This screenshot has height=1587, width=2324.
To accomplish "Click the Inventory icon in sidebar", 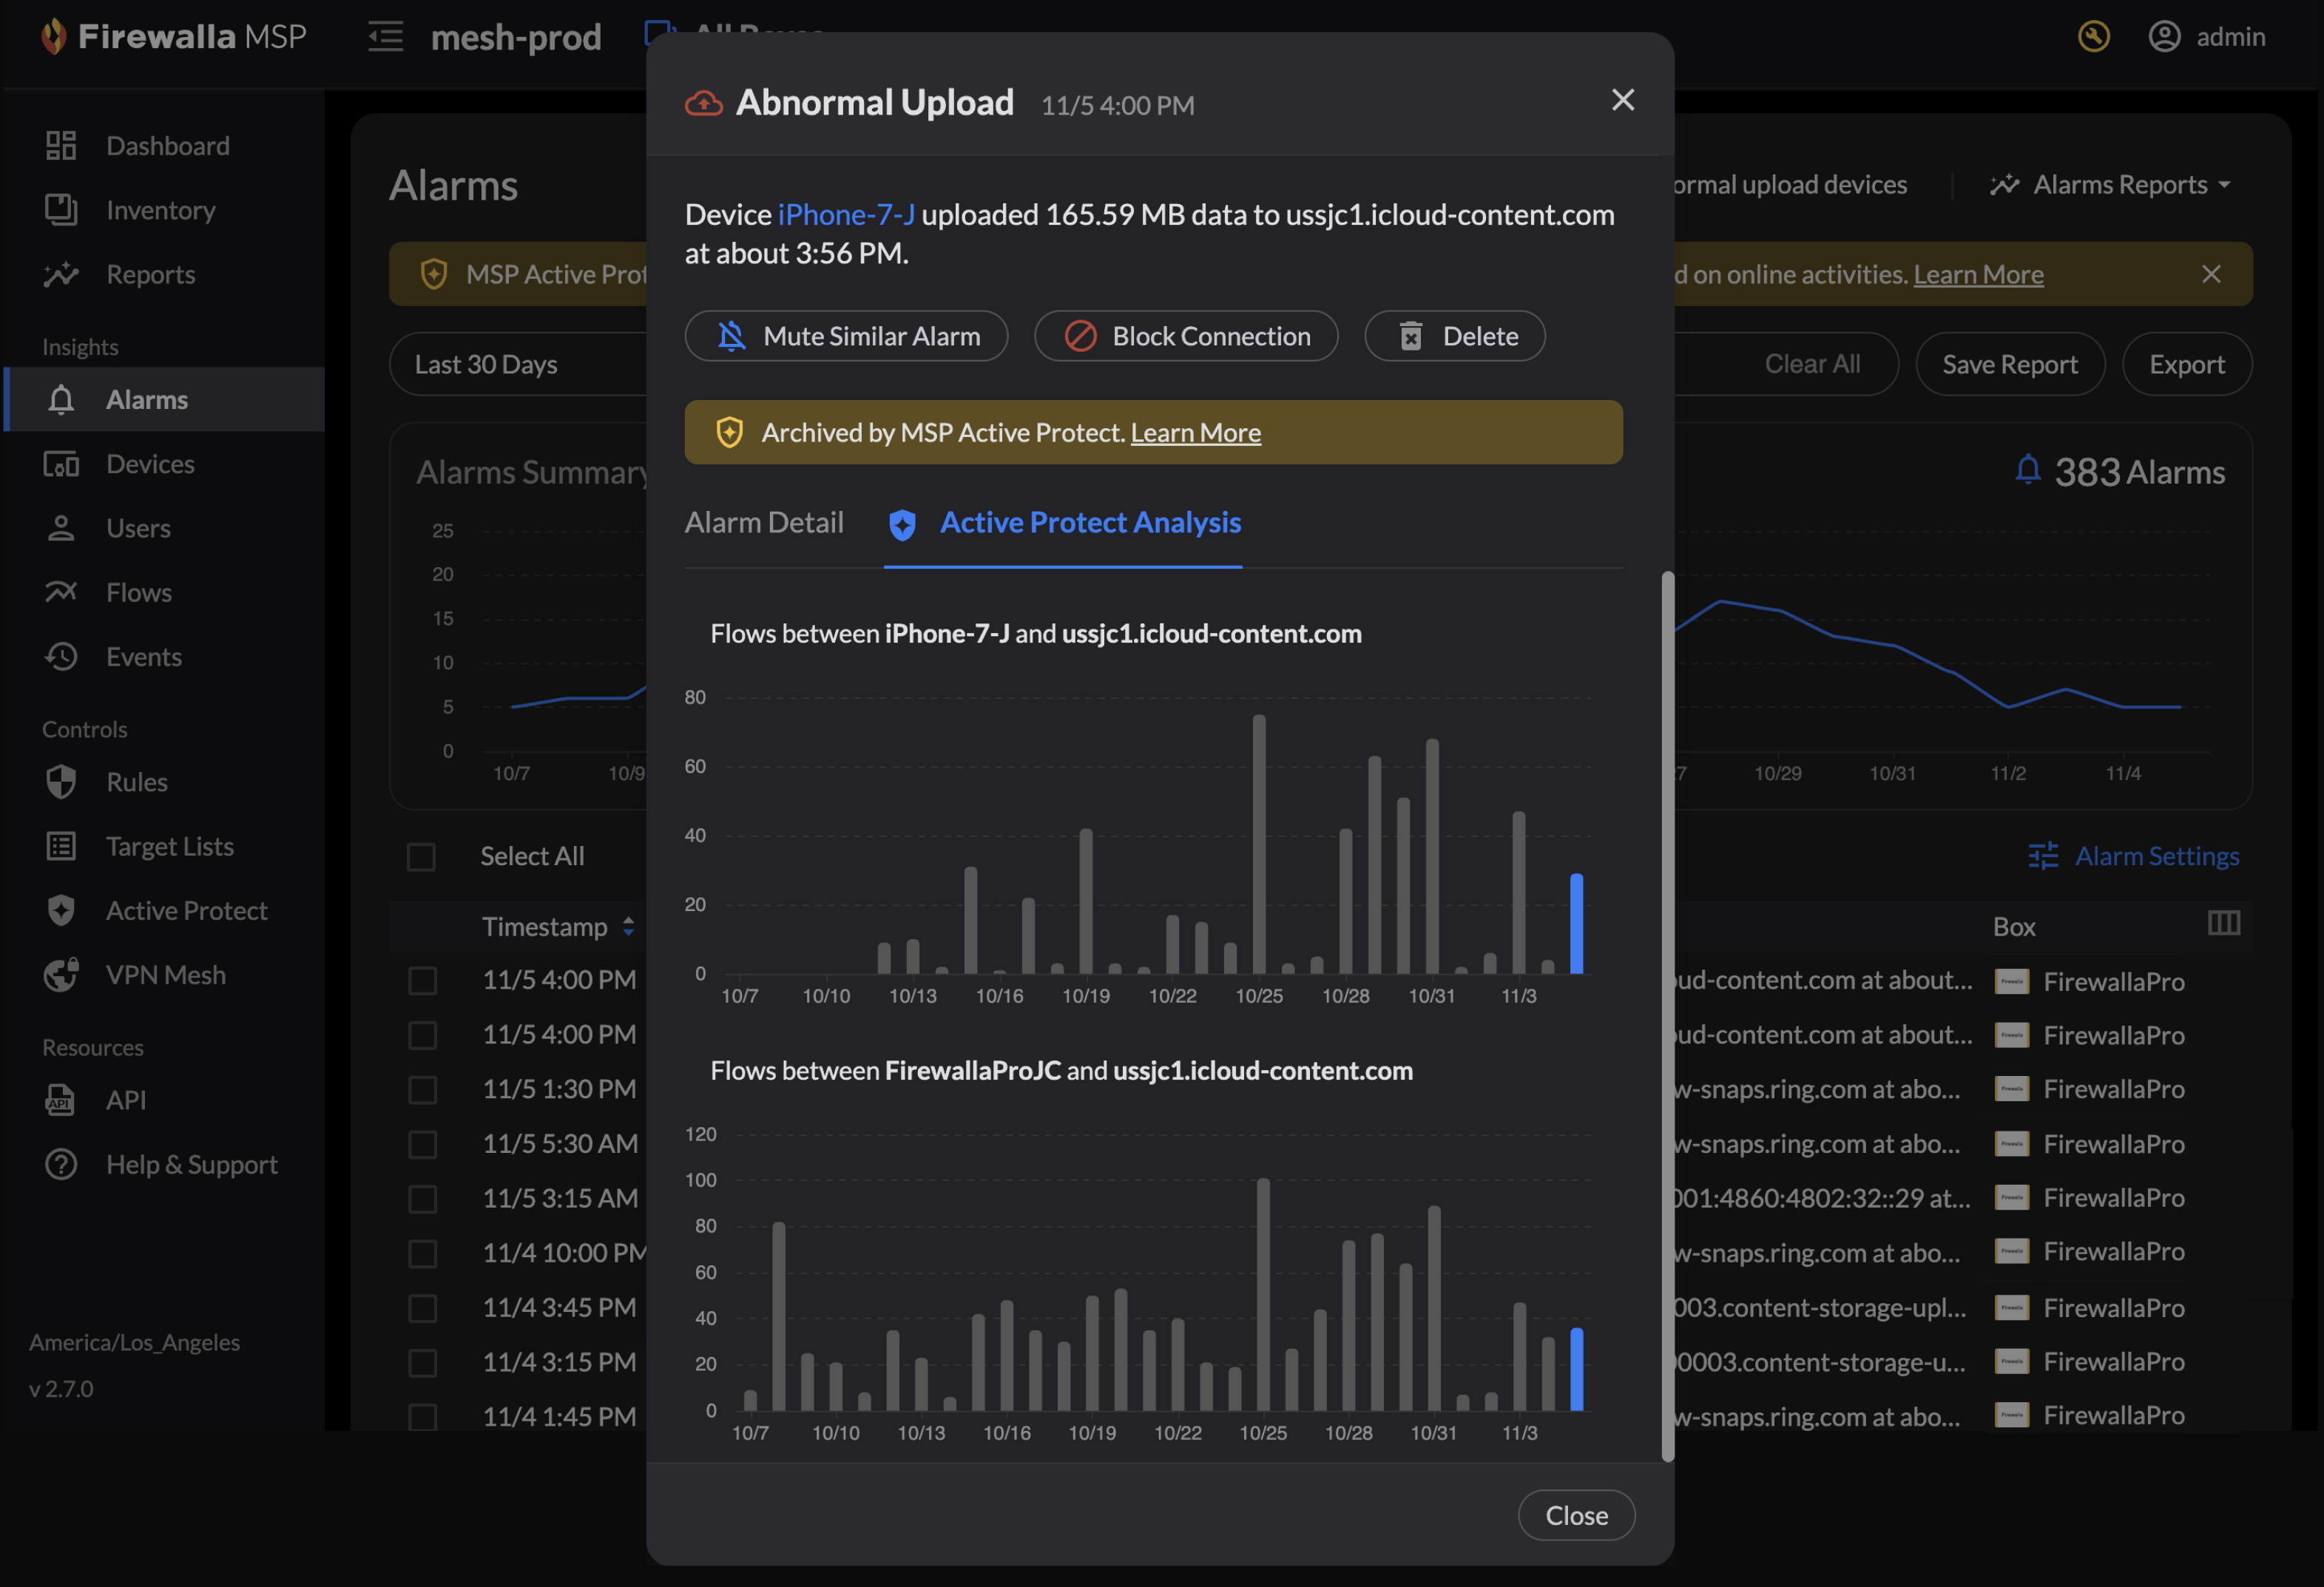I will click(x=61, y=209).
